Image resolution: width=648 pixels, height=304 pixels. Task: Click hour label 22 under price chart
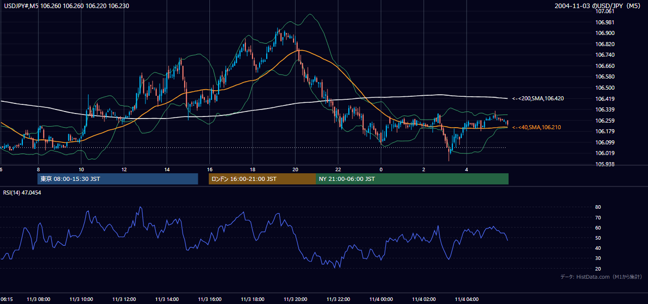(x=338, y=169)
